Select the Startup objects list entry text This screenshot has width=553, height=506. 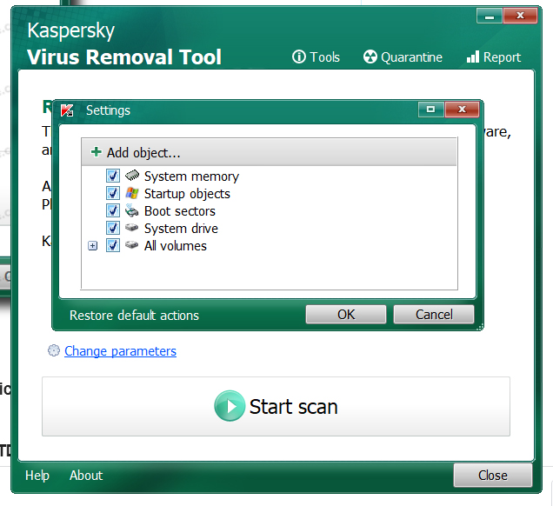tap(187, 194)
